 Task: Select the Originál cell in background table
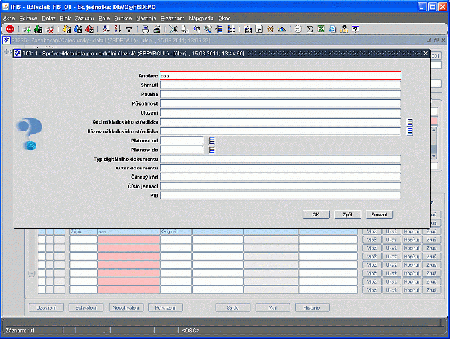click(176, 232)
